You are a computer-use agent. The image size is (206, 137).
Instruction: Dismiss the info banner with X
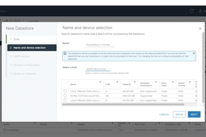[x=194, y=53]
